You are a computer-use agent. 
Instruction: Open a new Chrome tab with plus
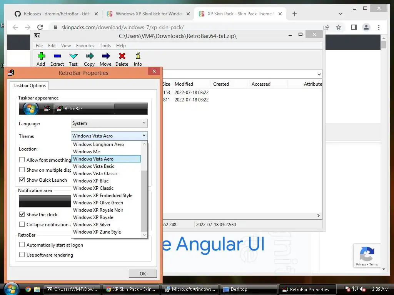[295, 14]
